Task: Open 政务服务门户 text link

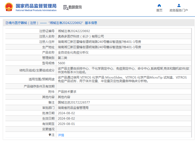Action: tap(179, 10)
